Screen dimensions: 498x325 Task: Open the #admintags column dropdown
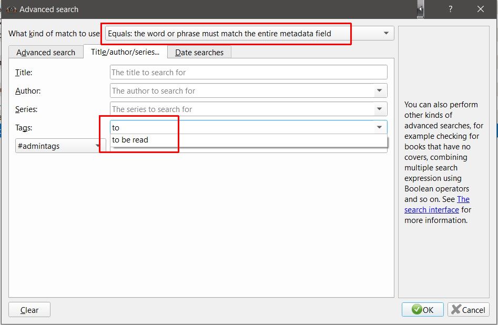point(98,146)
